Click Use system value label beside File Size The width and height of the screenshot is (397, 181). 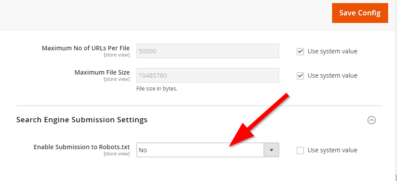point(332,75)
